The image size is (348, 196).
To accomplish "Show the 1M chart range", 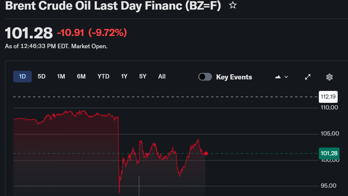I will pos(61,76).
